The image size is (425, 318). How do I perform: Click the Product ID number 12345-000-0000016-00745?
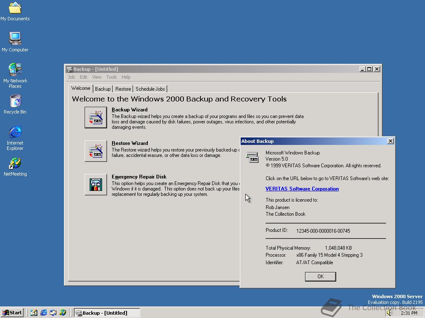323,231
